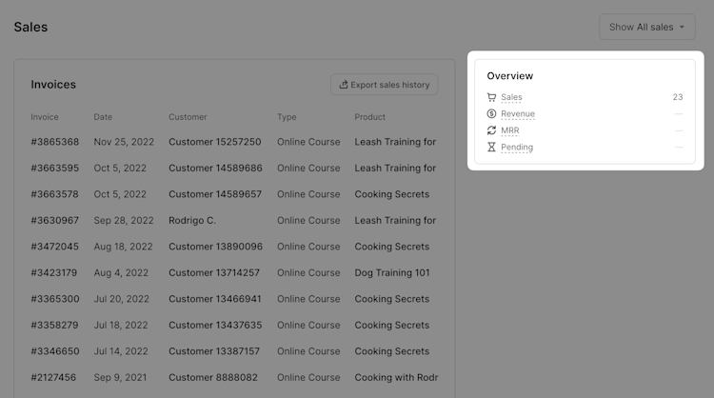Image resolution: width=714 pixels, height=398 pixels.
Task: Open invoice #3358279
Action: (x=54, y=325)
